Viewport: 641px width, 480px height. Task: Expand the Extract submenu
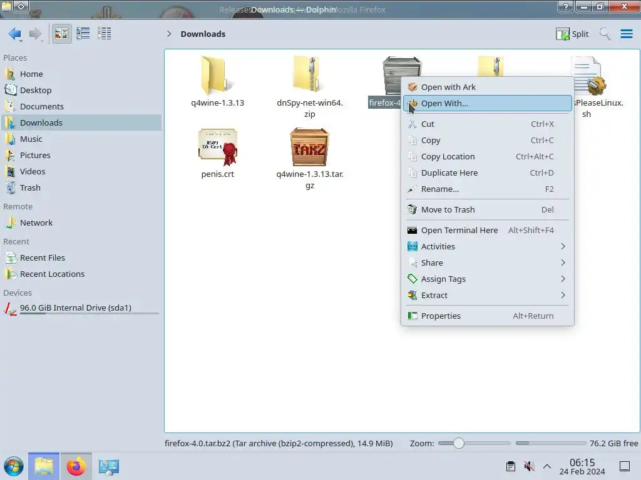point(487,296)
